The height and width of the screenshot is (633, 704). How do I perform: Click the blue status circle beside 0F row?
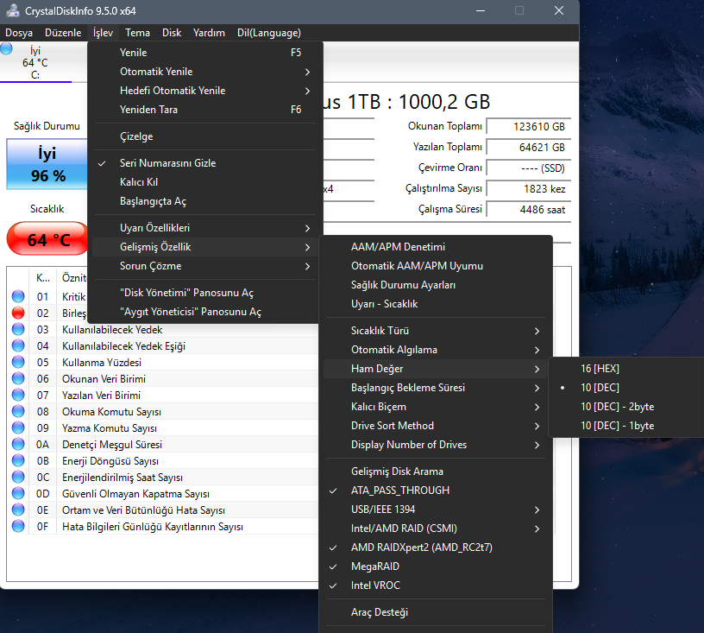[18, 526]
